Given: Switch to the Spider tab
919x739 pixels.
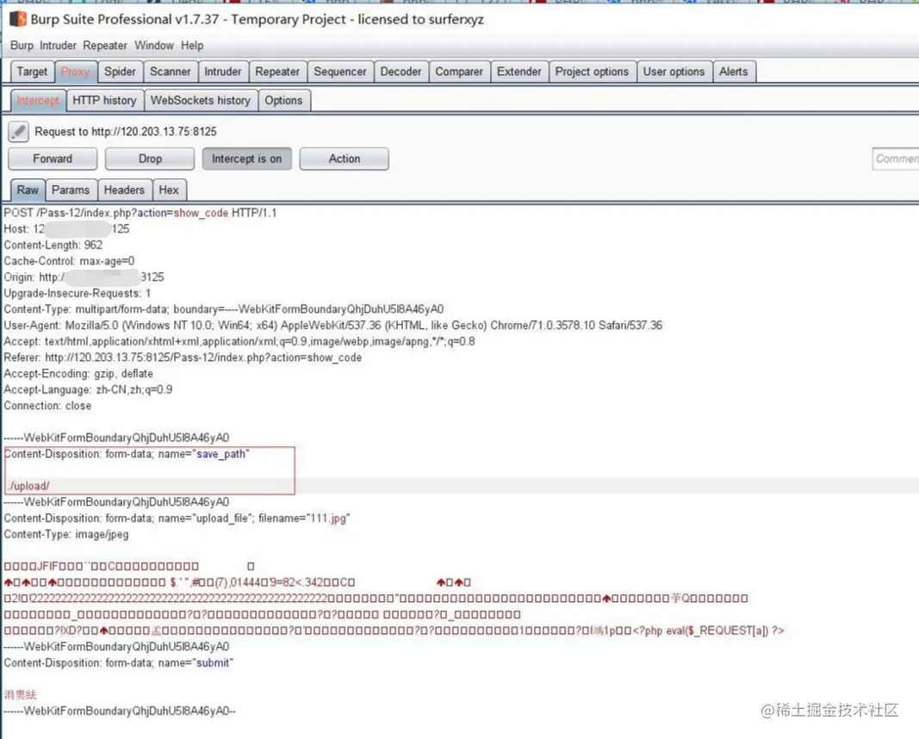Looking at the screenshot, I should 120,71.
